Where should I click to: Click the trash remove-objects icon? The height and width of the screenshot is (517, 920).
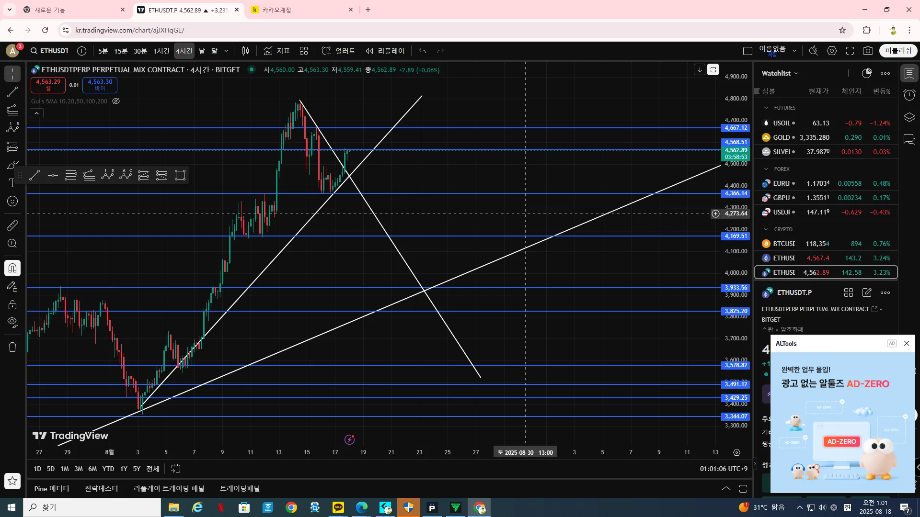click(12, 347)
